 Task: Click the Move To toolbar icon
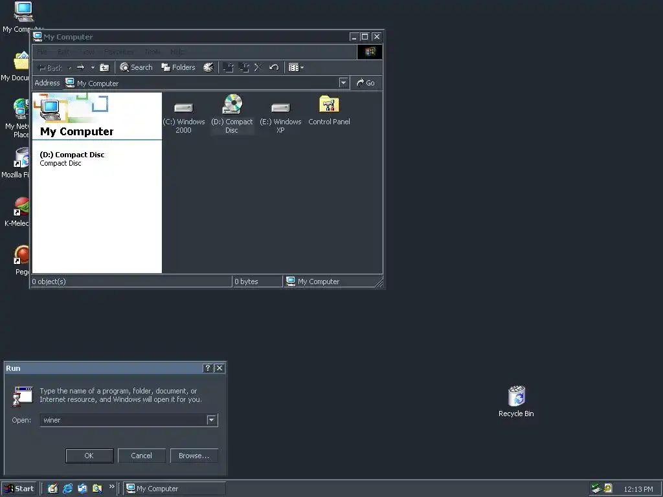point(229,67)
